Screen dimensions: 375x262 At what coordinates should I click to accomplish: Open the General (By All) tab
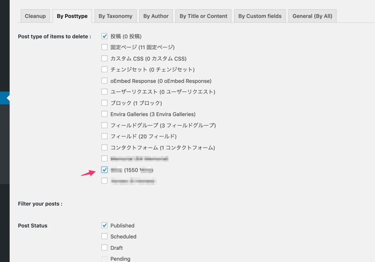[312, 16]
